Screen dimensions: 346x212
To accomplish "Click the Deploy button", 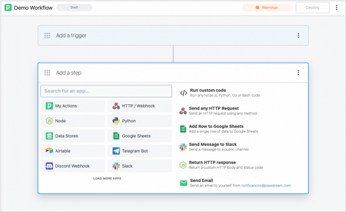I will [313, 7].
